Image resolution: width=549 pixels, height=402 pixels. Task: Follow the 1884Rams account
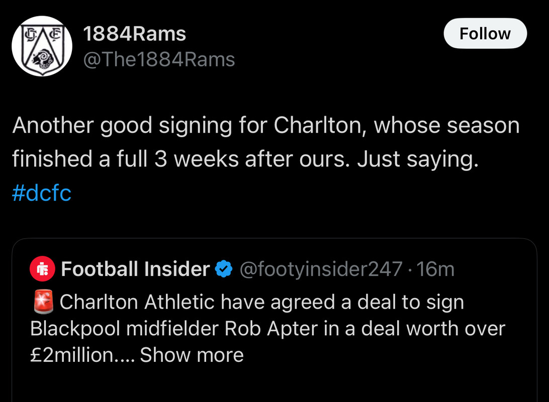coord(485,33)
